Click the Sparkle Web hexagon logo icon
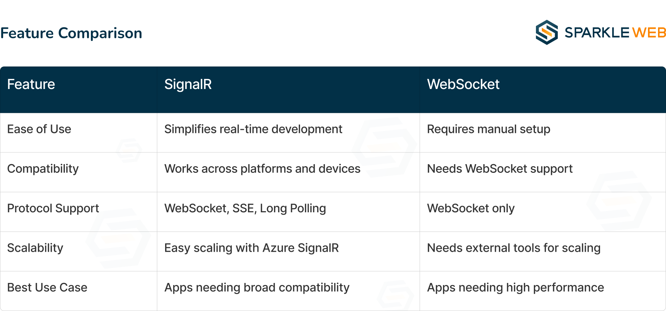This screenshot has height=311, width=666. [546, 33]
